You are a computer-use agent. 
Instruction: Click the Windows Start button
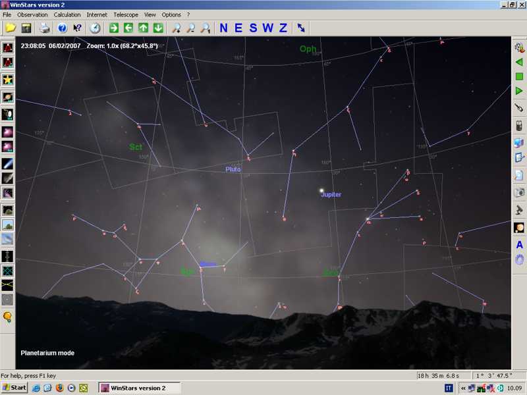(14, 388)
